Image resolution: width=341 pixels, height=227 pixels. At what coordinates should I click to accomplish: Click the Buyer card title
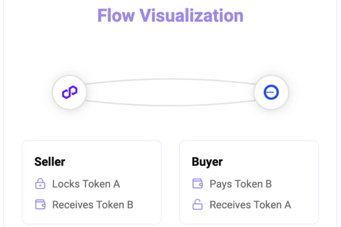207,162
